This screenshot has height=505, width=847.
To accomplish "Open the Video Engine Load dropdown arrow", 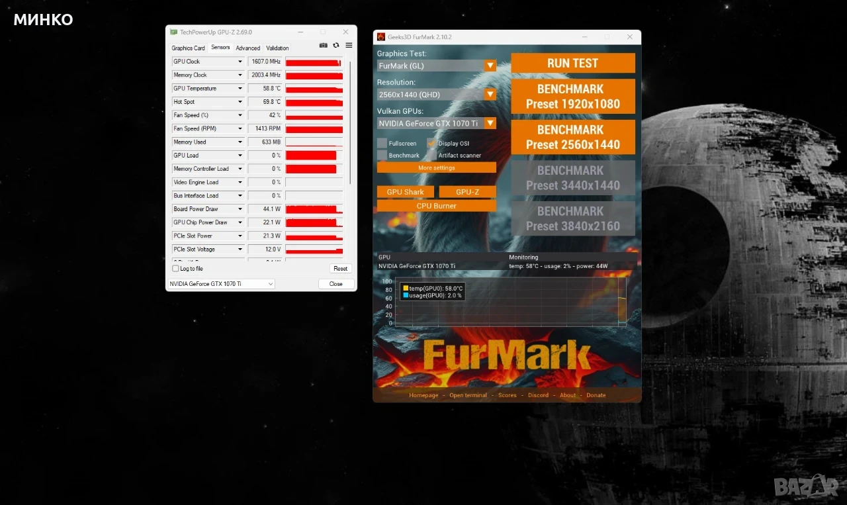I will point(240,182).
